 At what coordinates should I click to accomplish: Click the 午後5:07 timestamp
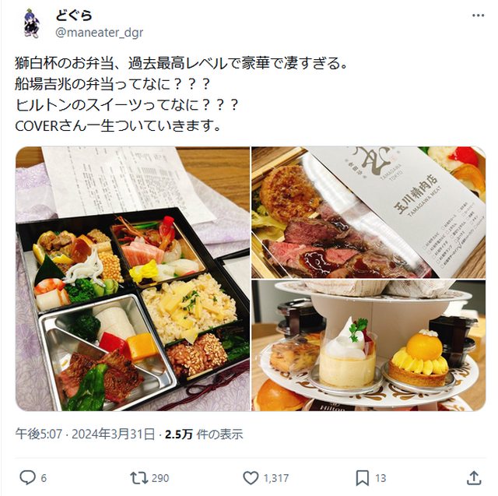[x=38, y=434]
